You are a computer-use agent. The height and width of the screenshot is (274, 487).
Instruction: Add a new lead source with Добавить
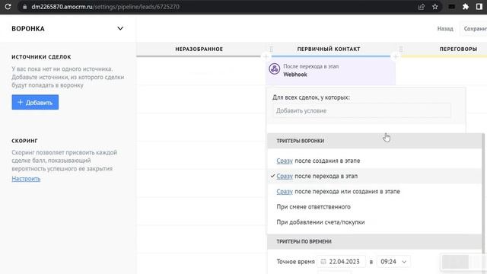(35, 102)
